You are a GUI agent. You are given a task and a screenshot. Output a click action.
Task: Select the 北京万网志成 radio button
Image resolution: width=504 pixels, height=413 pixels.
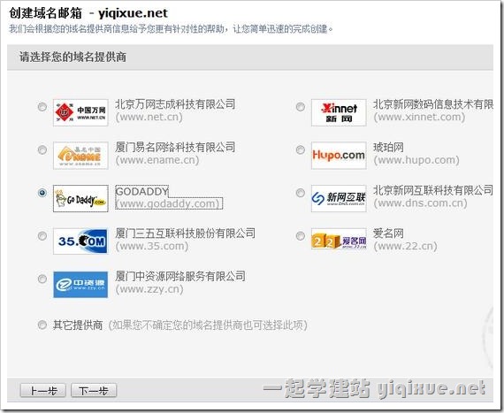42,107
